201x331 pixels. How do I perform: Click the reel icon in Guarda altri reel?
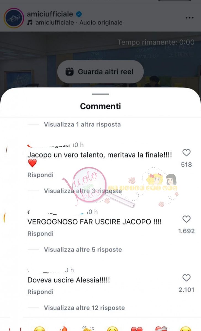tap(70, 72)
